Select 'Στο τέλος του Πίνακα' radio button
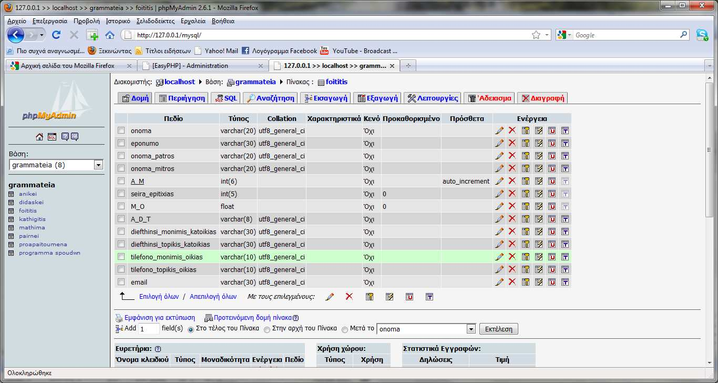 point(190,329)
